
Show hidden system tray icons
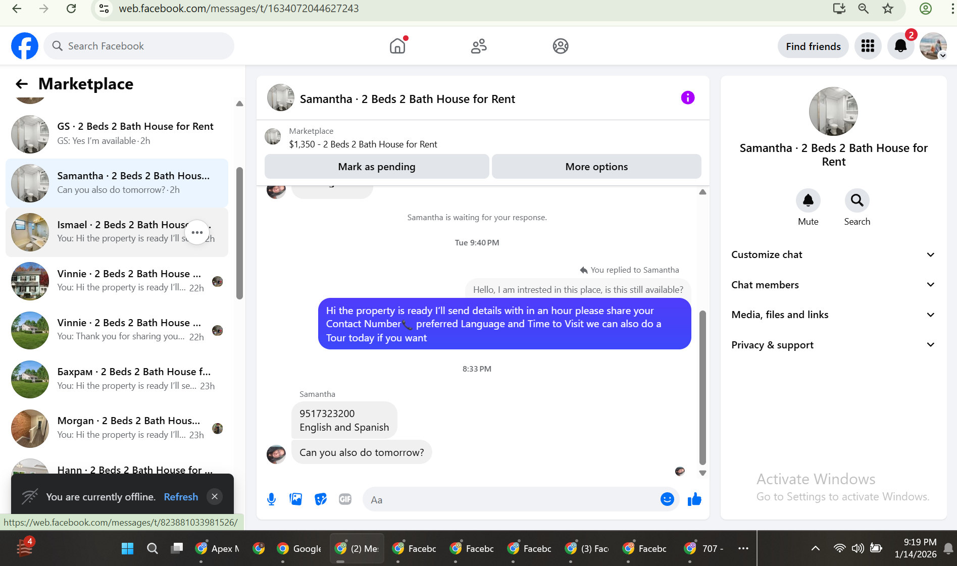pos(815,548)
